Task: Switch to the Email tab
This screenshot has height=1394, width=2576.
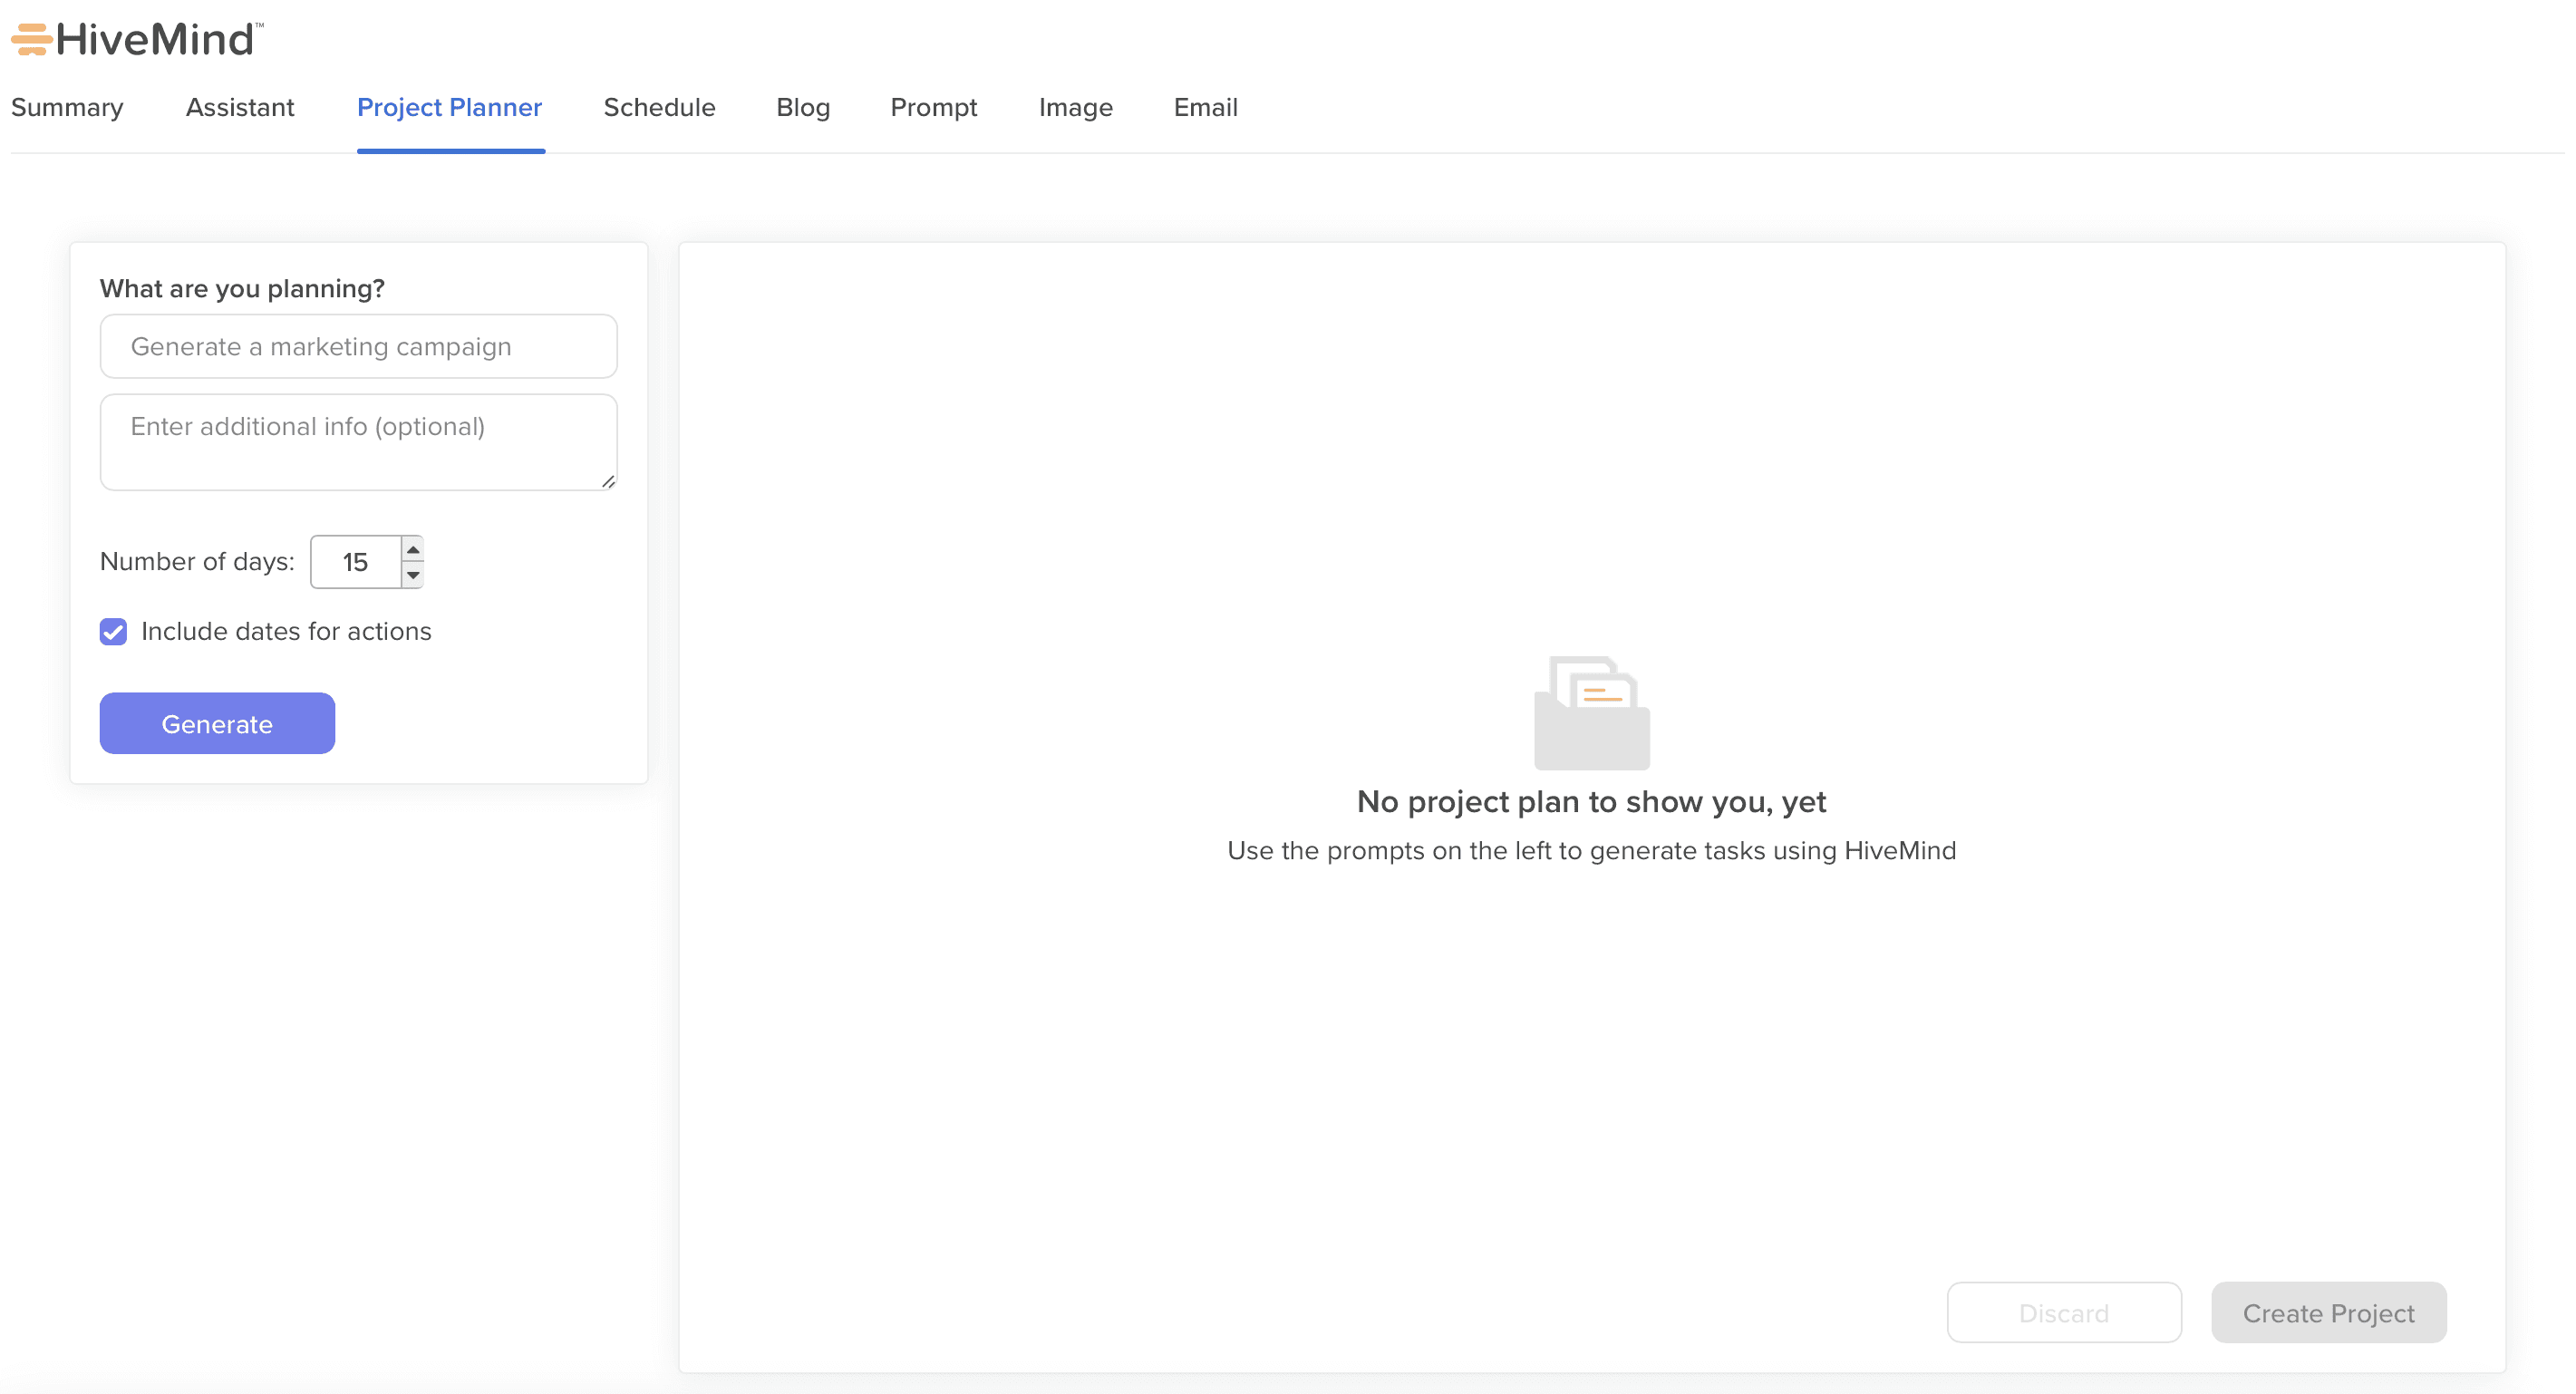Action: point(1205,108)
